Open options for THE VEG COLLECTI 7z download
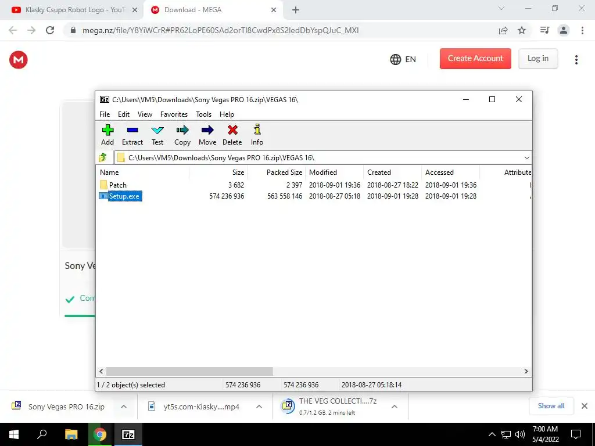Screen dimensions: 595x446 395,407
